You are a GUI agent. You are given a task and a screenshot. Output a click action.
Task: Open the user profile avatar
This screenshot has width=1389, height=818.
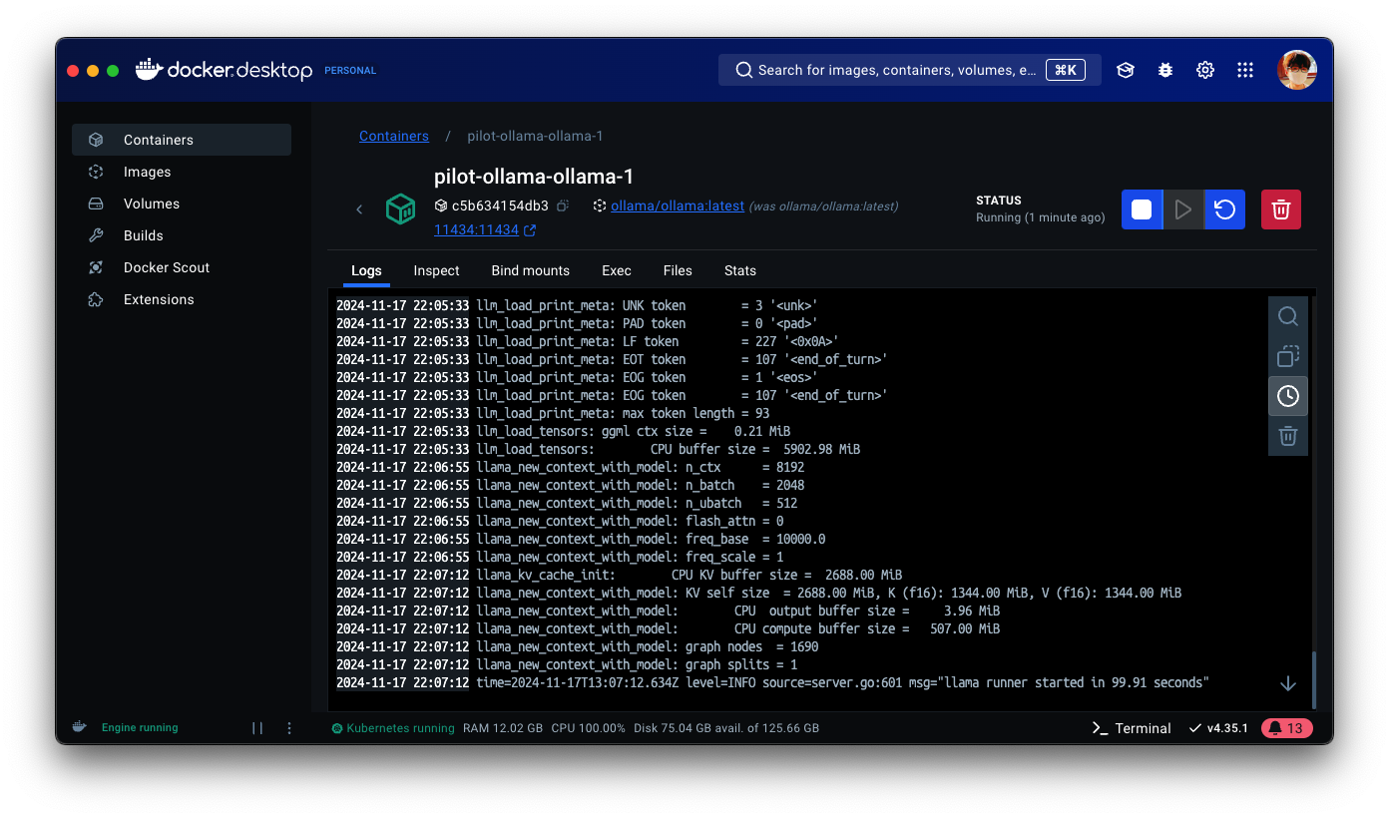[1297, 70]
